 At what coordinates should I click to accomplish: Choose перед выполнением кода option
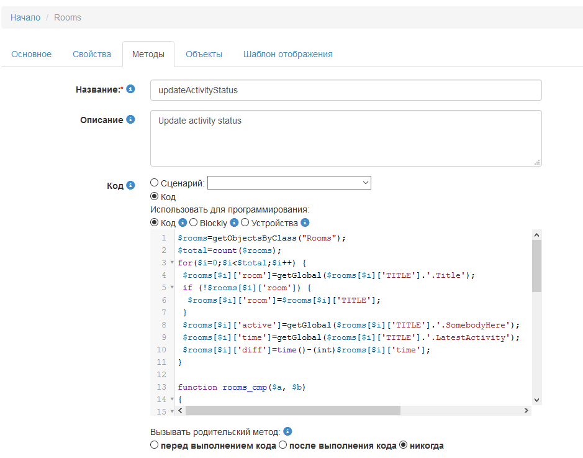click(x=155, y=446)
